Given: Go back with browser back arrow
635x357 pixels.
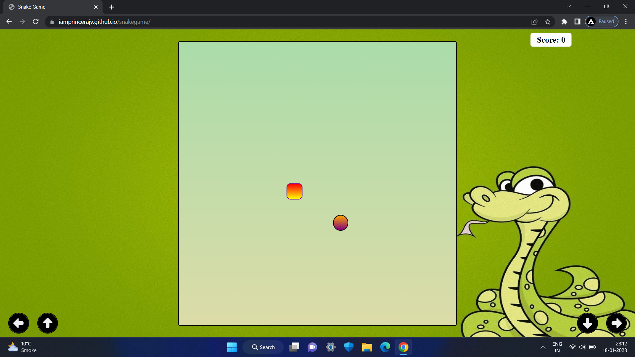Looking at the screenshot, I should pyautogui.click(x=9, y=21).
